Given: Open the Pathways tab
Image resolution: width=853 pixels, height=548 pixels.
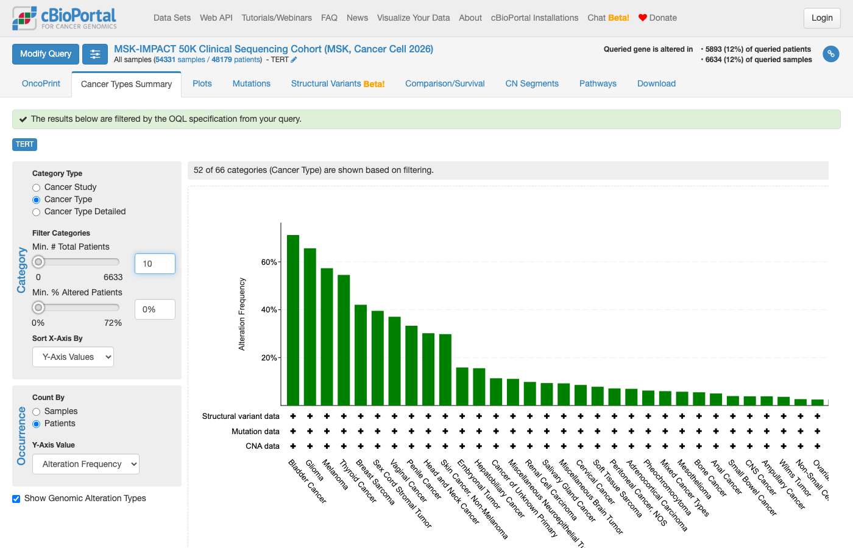Looking at the screenshot, I should (598, 83).
